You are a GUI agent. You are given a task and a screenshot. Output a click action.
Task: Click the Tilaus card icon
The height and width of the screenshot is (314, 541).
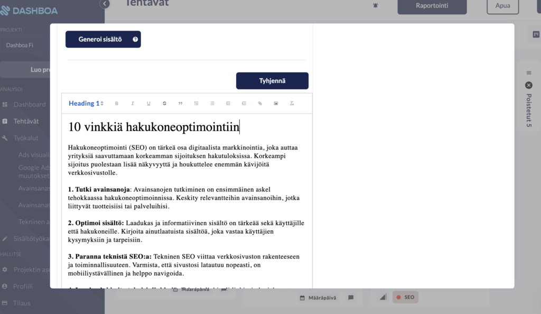tap(5, 303)
